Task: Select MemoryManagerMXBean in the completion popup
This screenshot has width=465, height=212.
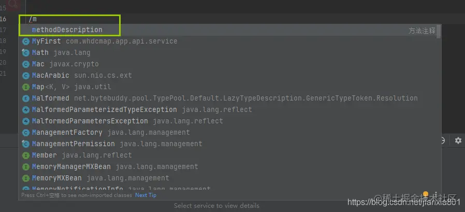Action: [71, 167]
